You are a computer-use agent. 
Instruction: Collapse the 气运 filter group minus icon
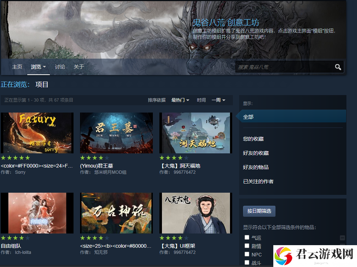tap(342, 238)
